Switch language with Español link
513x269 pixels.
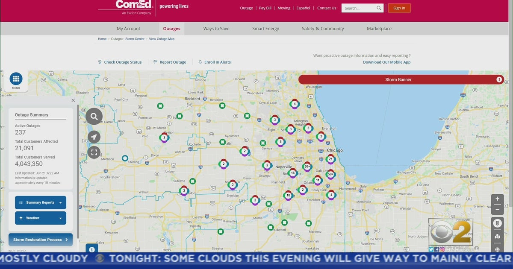(304, 8)
